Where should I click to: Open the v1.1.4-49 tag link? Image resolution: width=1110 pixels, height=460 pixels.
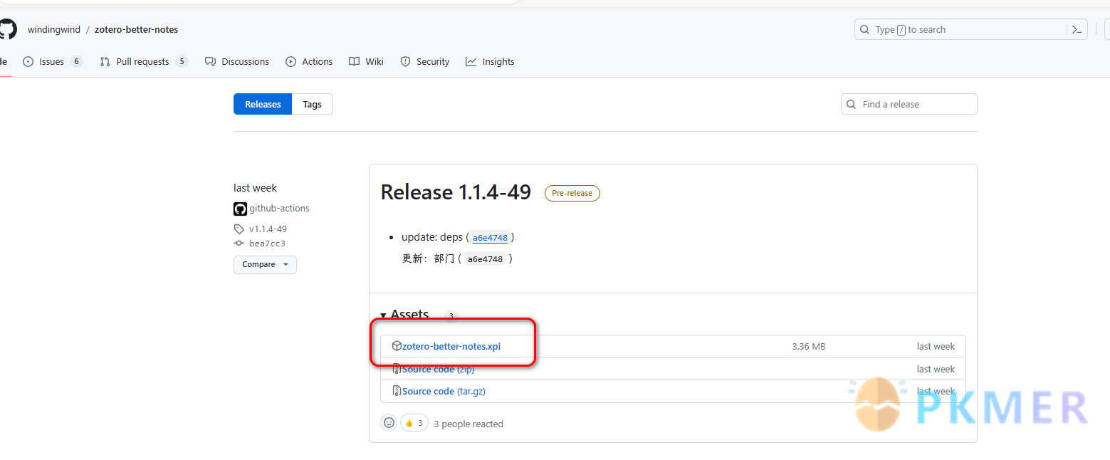pos(268,229)
